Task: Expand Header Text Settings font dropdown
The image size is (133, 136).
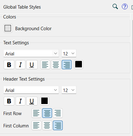Action: coord(31,90)
